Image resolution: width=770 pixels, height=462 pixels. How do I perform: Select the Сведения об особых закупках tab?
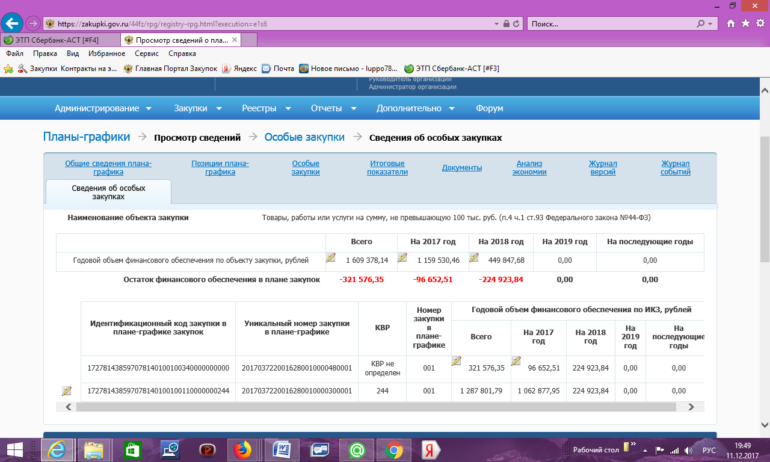click(x=109, y=192)
